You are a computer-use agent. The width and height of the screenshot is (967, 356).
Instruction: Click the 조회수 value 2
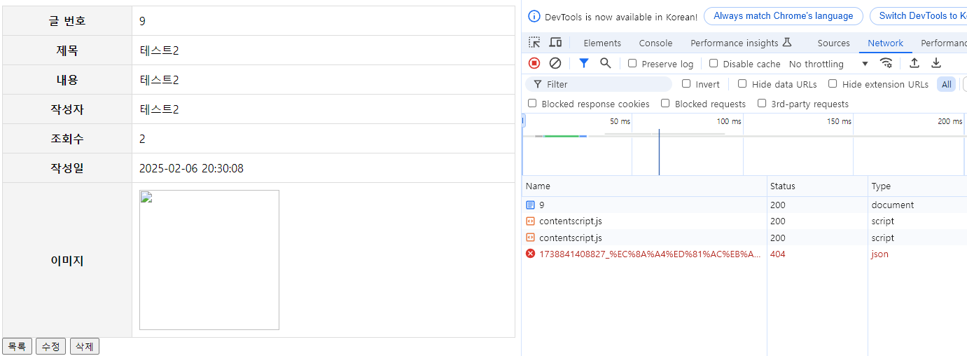pyautogui.click(x=142, y=139)
